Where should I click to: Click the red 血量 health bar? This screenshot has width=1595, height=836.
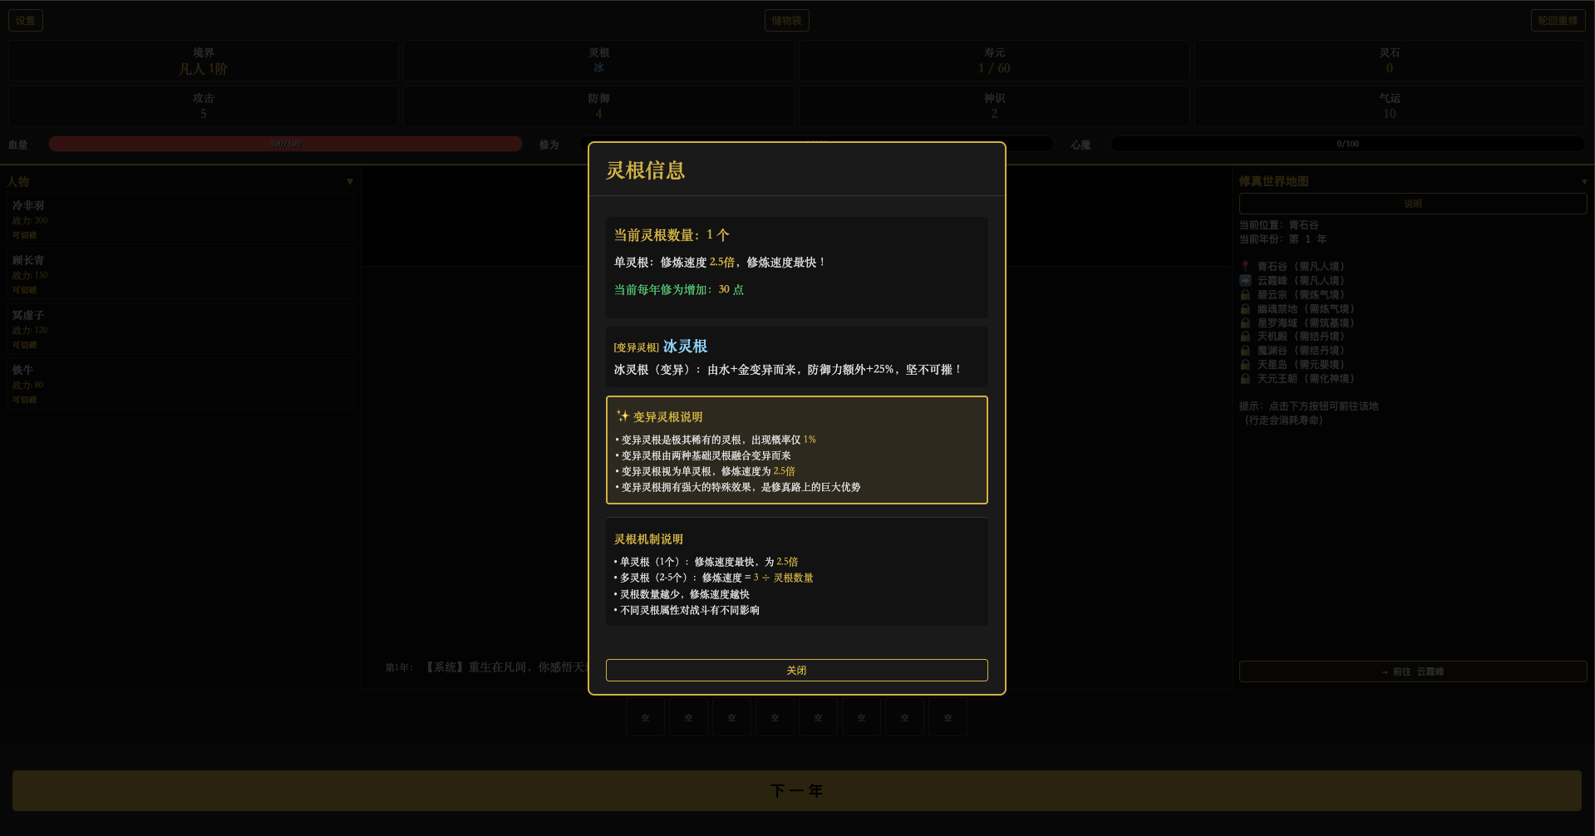(x=285, y=145)
